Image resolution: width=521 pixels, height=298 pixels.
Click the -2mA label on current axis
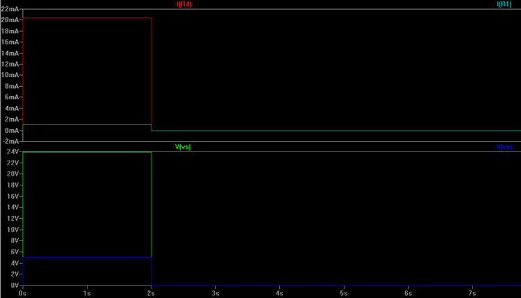[10, 141]
